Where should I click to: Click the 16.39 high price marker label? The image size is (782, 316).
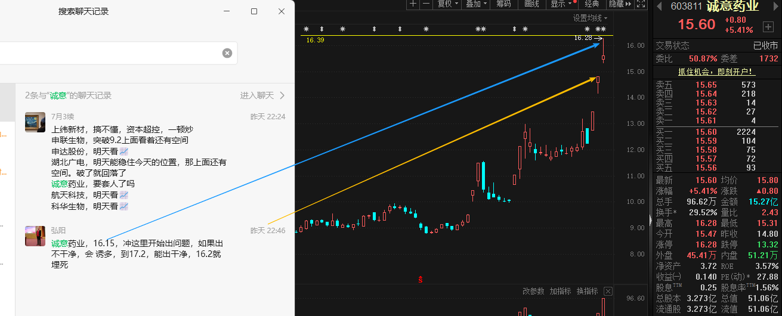coord(315,40)
